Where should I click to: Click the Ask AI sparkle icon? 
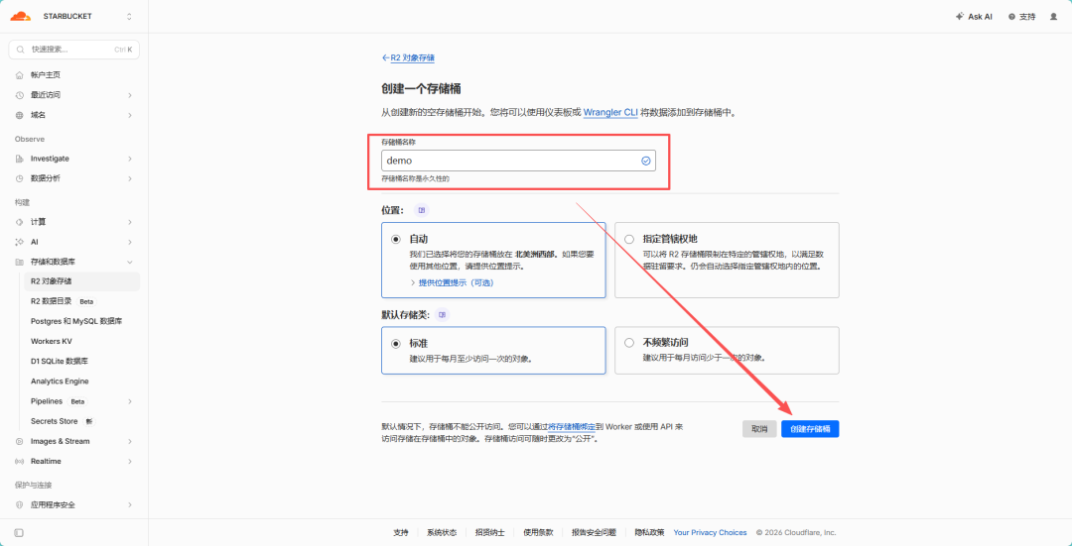960,17
